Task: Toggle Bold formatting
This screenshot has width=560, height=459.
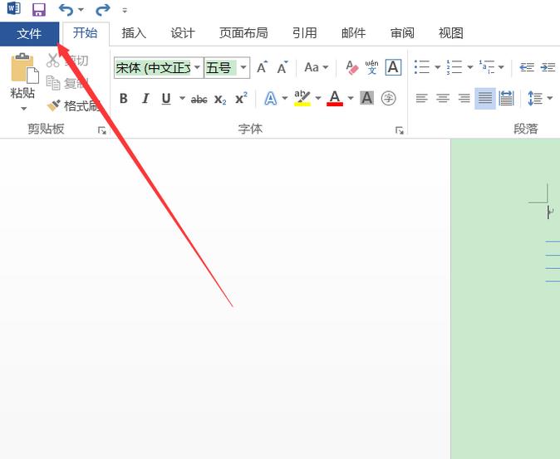Action: 124,99
